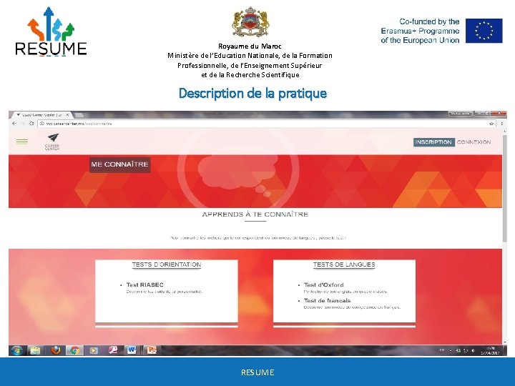The width and height of the screenshot is (515, 386).
Task: Go back with the browser back arrow
Action: (x=14, y=124)
